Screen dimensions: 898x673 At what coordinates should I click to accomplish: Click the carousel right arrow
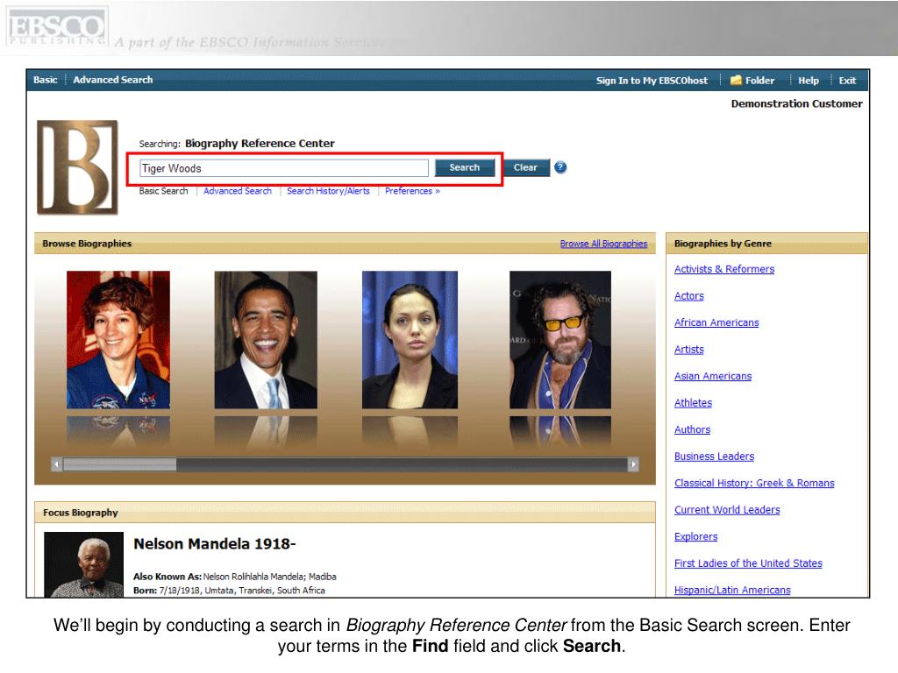(633, 464)
